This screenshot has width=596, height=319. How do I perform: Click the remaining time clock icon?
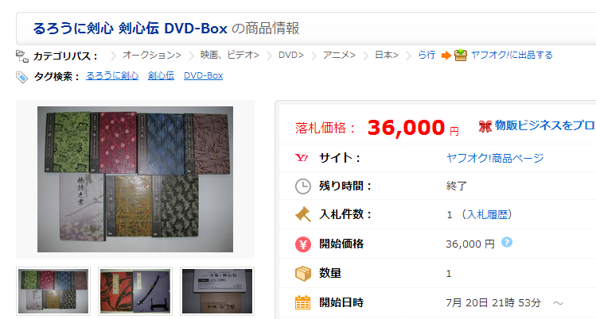[x=303, y=186]
